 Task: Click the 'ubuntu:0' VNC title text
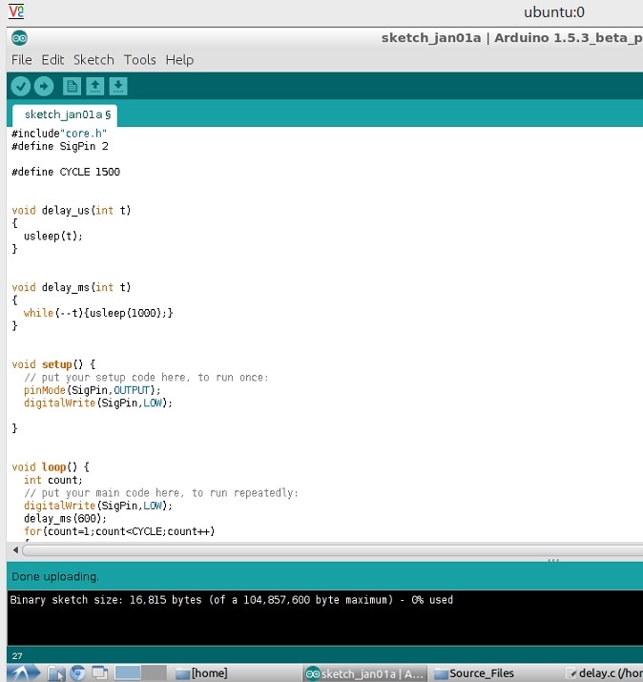[x=554, y=12]
